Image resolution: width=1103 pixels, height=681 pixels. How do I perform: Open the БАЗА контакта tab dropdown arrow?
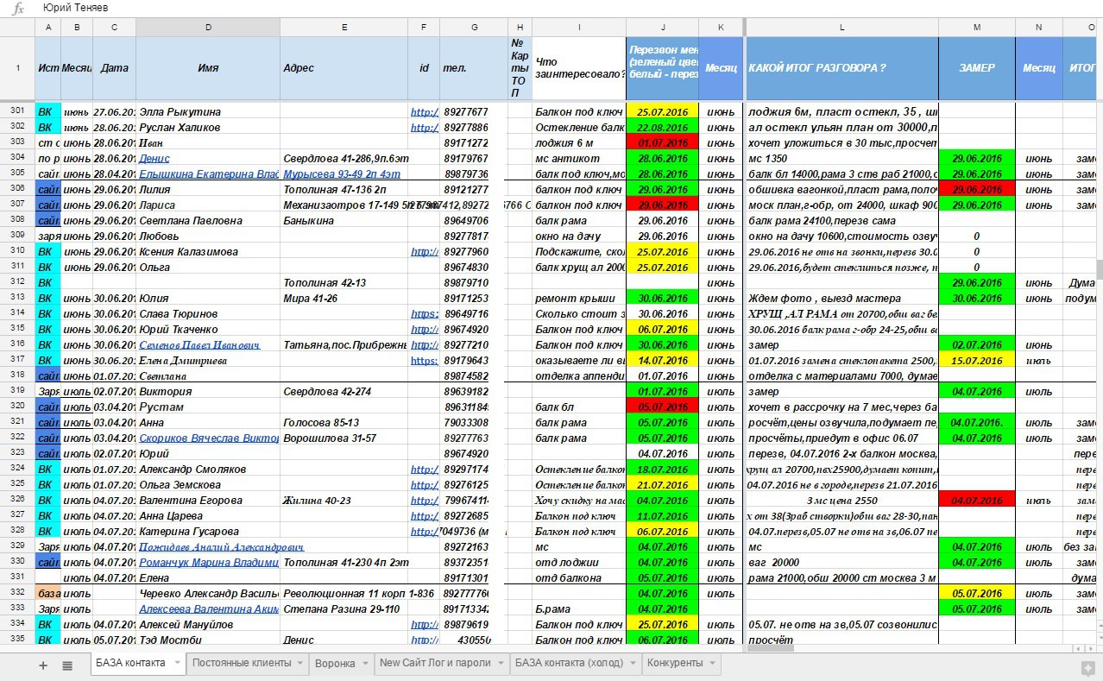point(177,664)
